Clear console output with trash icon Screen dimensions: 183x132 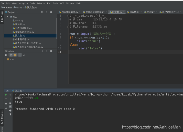(x=10, y=114)
